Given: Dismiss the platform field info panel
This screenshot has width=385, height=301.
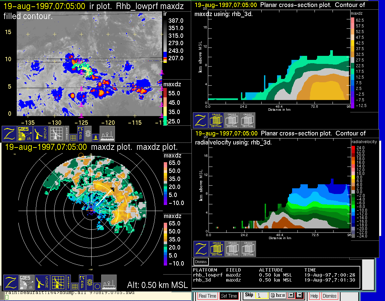Looking at the screenshot, I should coord(201,262).
